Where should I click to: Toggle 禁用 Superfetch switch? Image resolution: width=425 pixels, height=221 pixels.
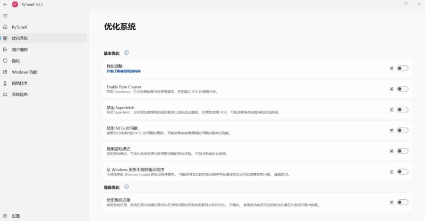[402, 110]
